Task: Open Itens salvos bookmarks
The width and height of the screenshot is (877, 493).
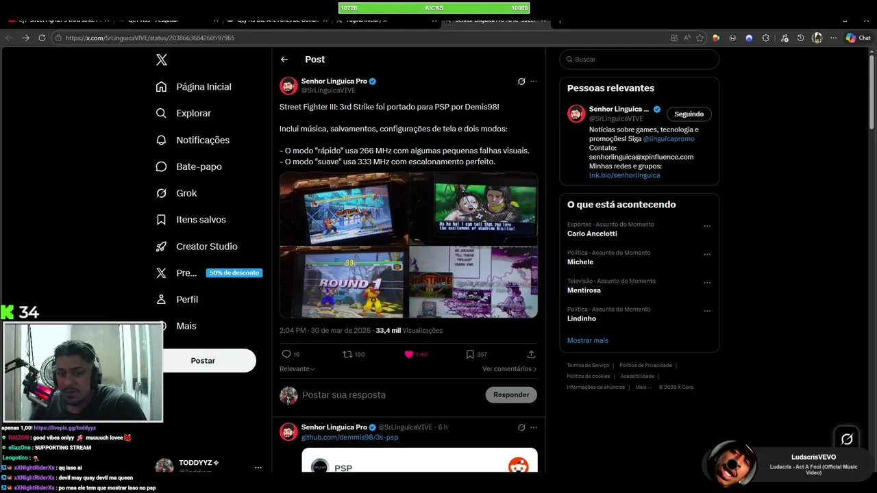Action: (191, 220)
